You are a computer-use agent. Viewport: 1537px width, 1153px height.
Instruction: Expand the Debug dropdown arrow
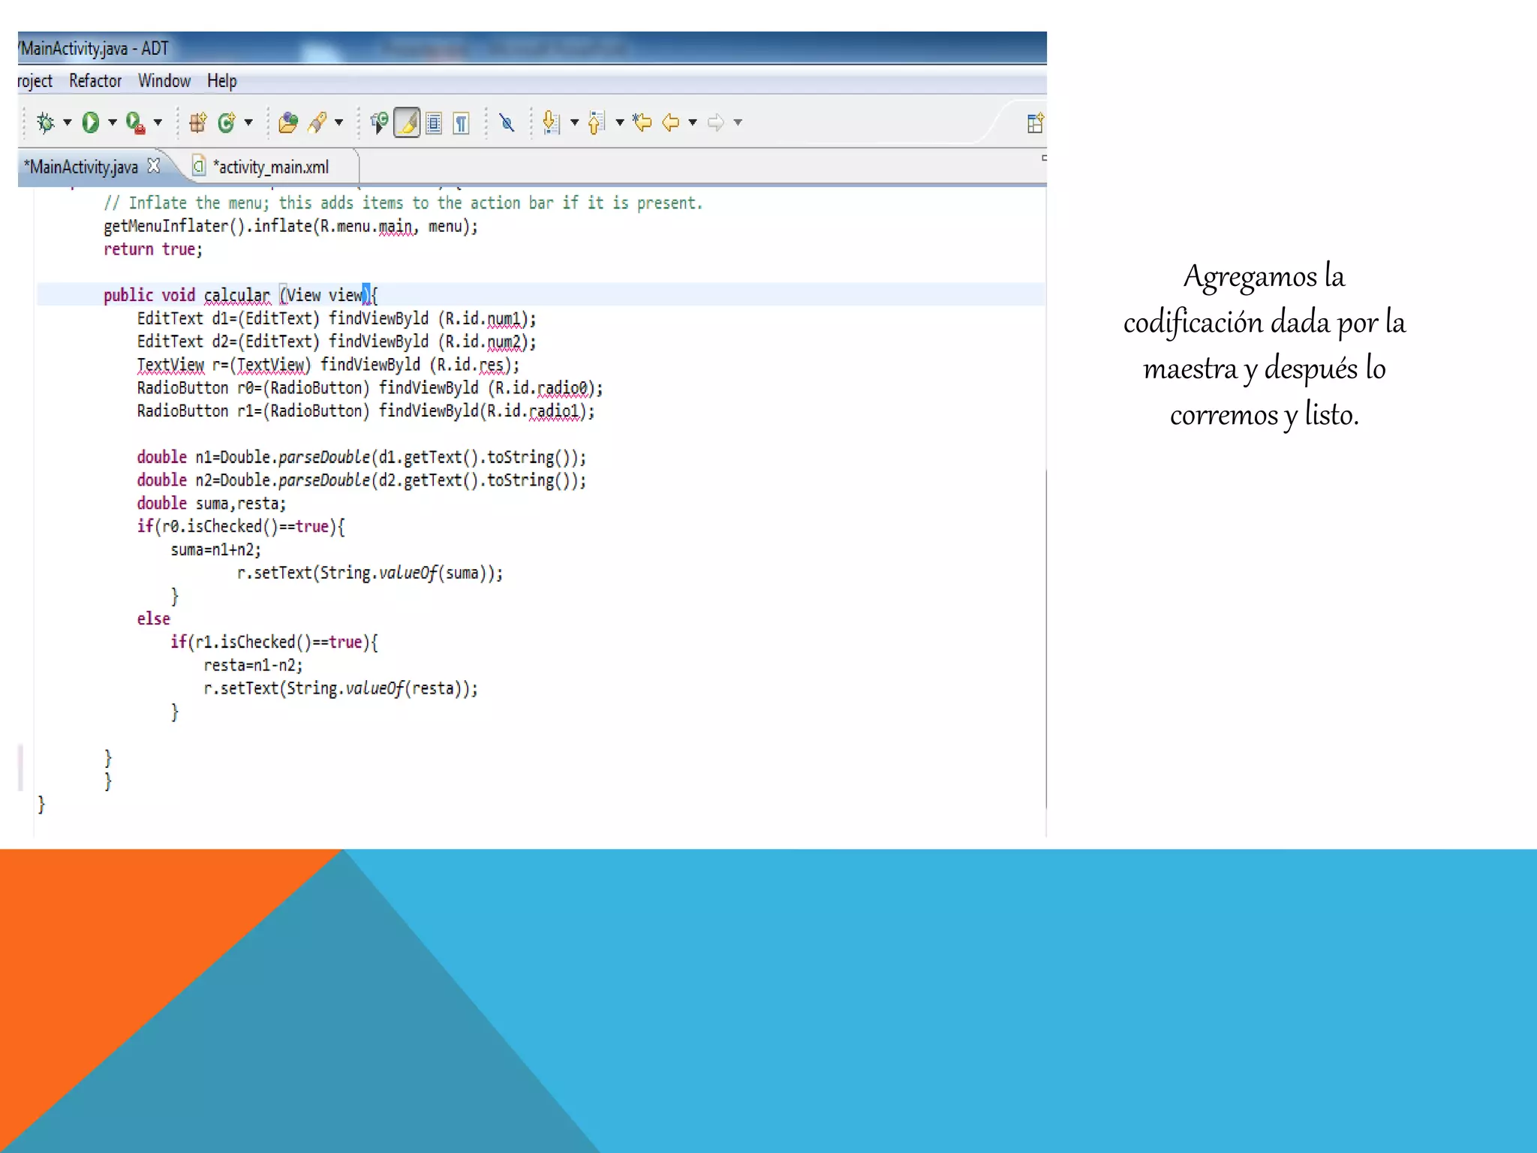(x=68, y=122)
